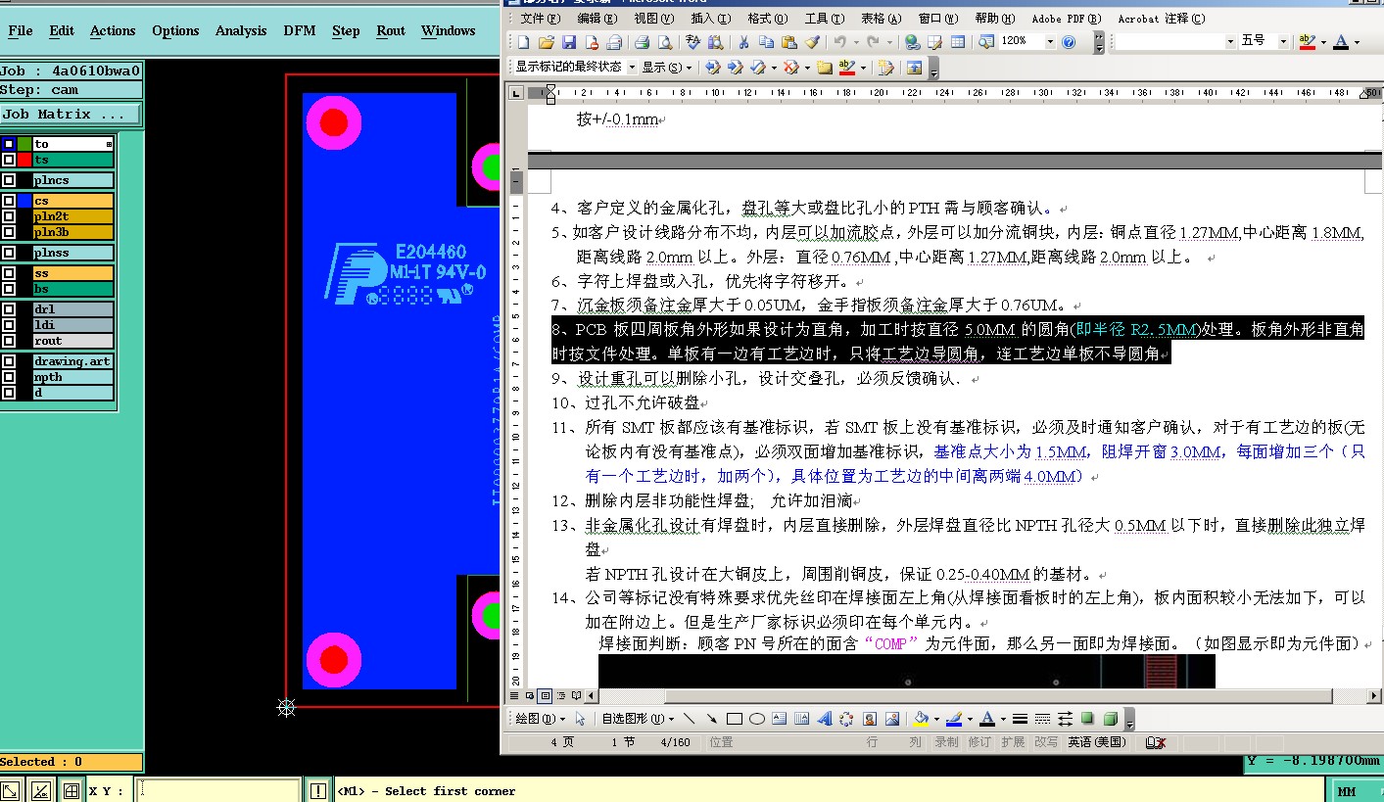The height and width of the screenshot is (802, 1384).
Task: Click the 'drawing.art' layer name
Action: tap(73, 361)
